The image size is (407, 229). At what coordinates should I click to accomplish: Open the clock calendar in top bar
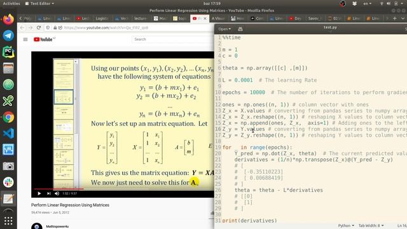[212, 3]
